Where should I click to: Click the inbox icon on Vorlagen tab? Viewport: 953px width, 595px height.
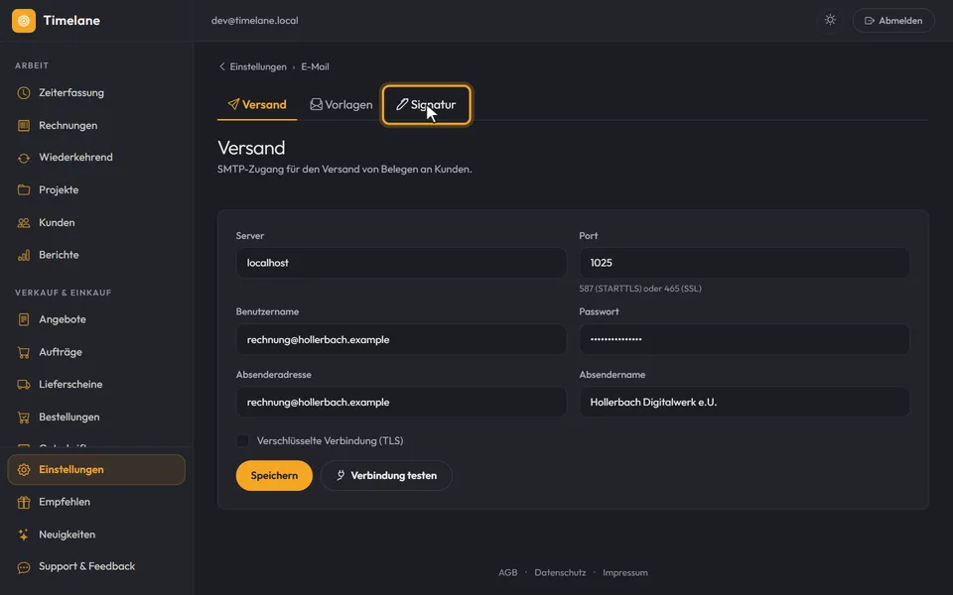tap(316, 104)
